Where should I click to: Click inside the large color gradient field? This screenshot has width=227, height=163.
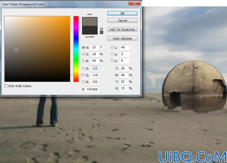pyautogui.click(x=37, y=49)
